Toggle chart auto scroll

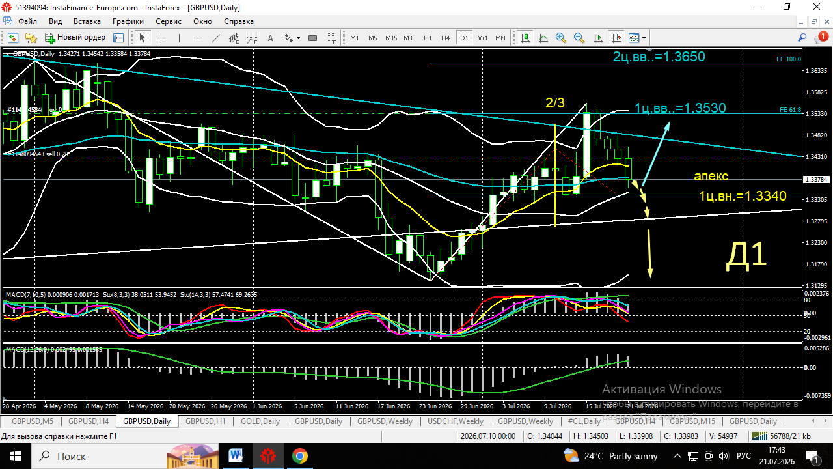click(598, 38)
